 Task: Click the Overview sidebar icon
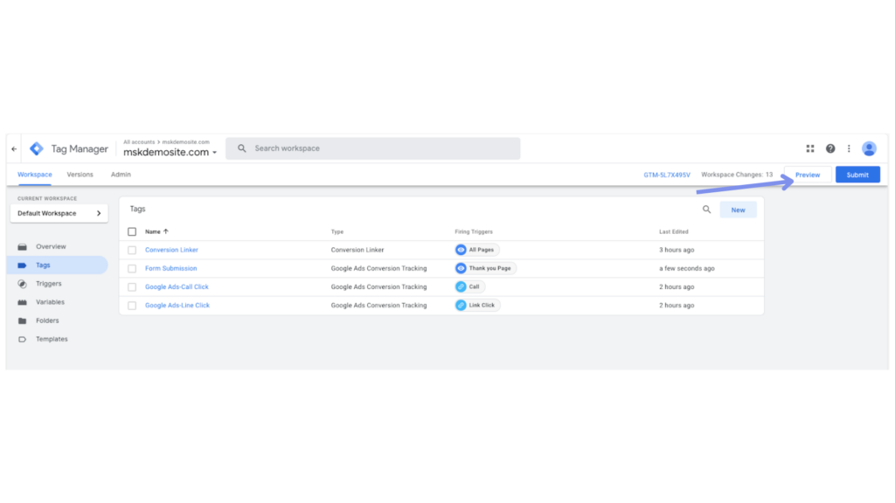point(22,247)
